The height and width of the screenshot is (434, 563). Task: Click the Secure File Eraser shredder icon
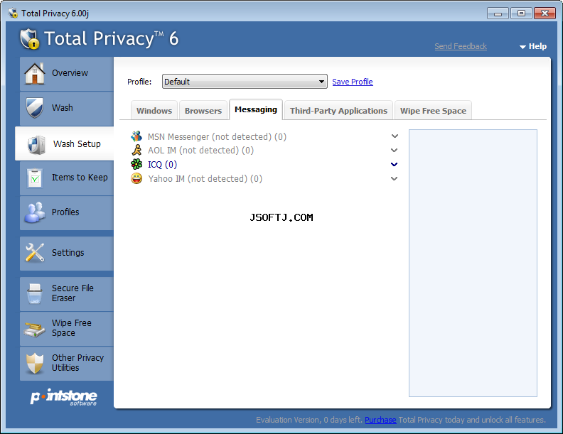pyautogui.click(x=34, y=293)
